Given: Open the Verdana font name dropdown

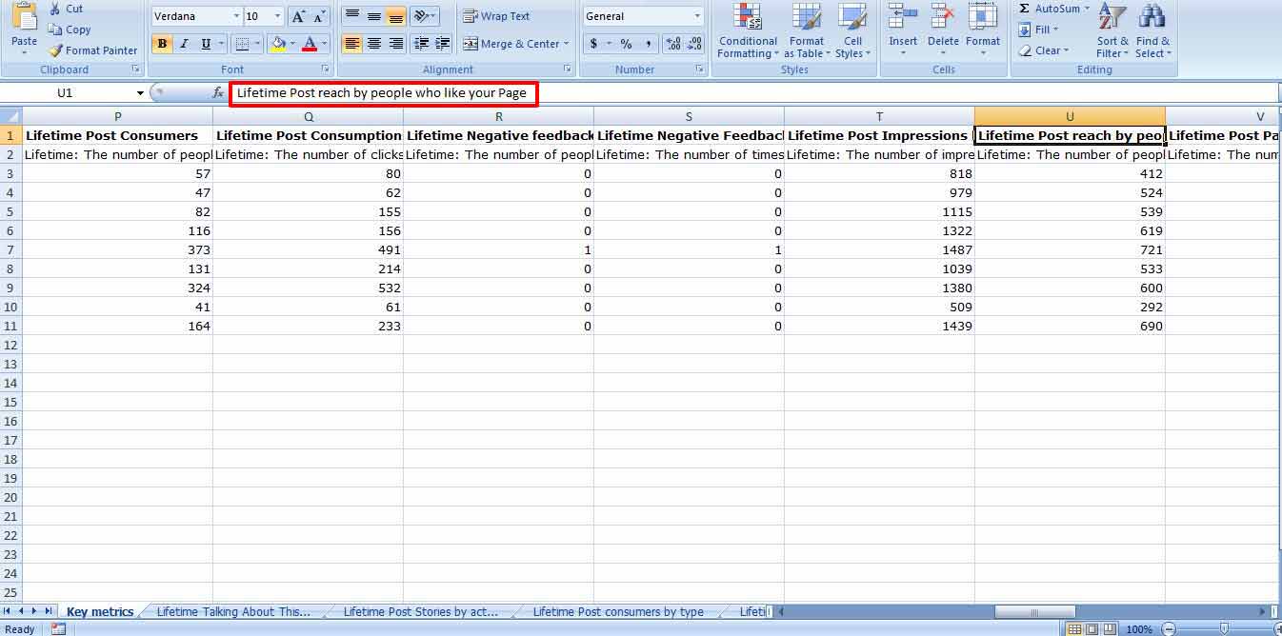Looking at the screenshot, I should coord(236,16).
